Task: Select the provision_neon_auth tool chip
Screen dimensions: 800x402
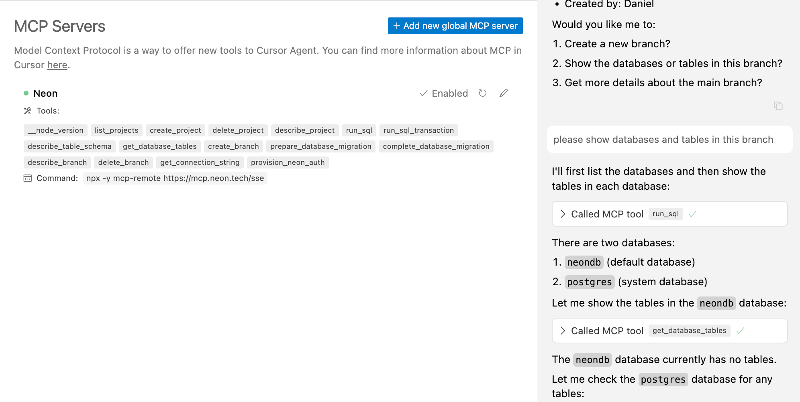Action: point(288,162)
